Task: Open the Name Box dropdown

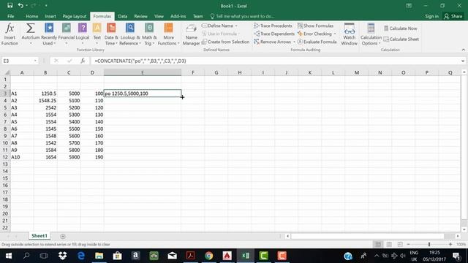Action: (35, 61)
